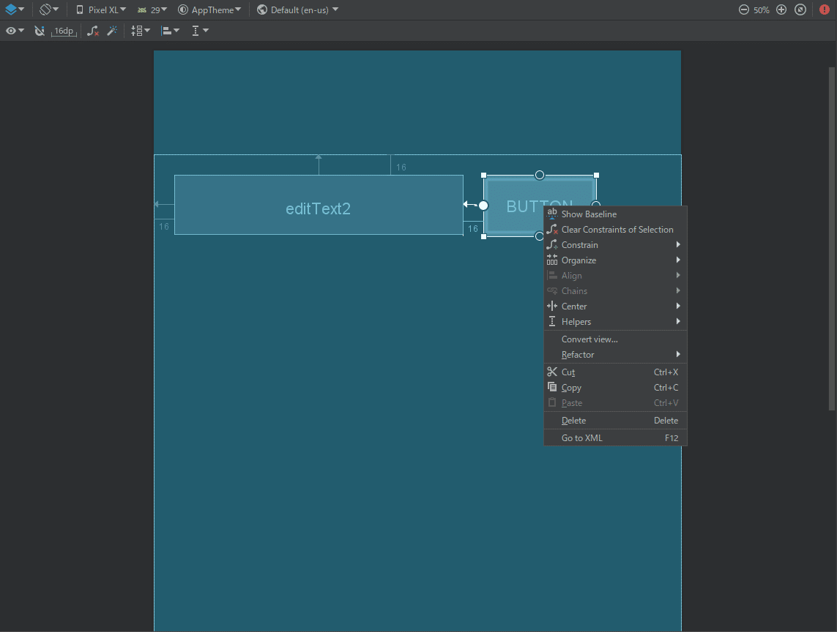Click the zoom to fit screen icon
The width and height of the screenshot is (837, 632).
(800, 10)
